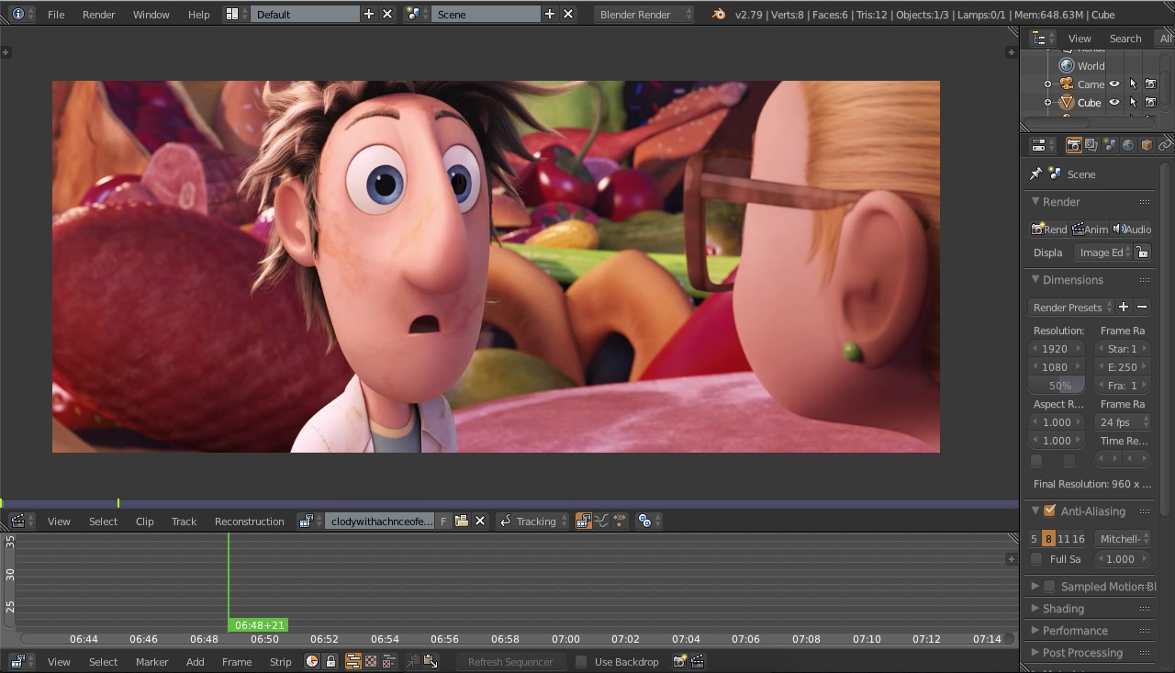1175x673 pixels.
Task: Open the Help menu
Action: tap(198, 15)
